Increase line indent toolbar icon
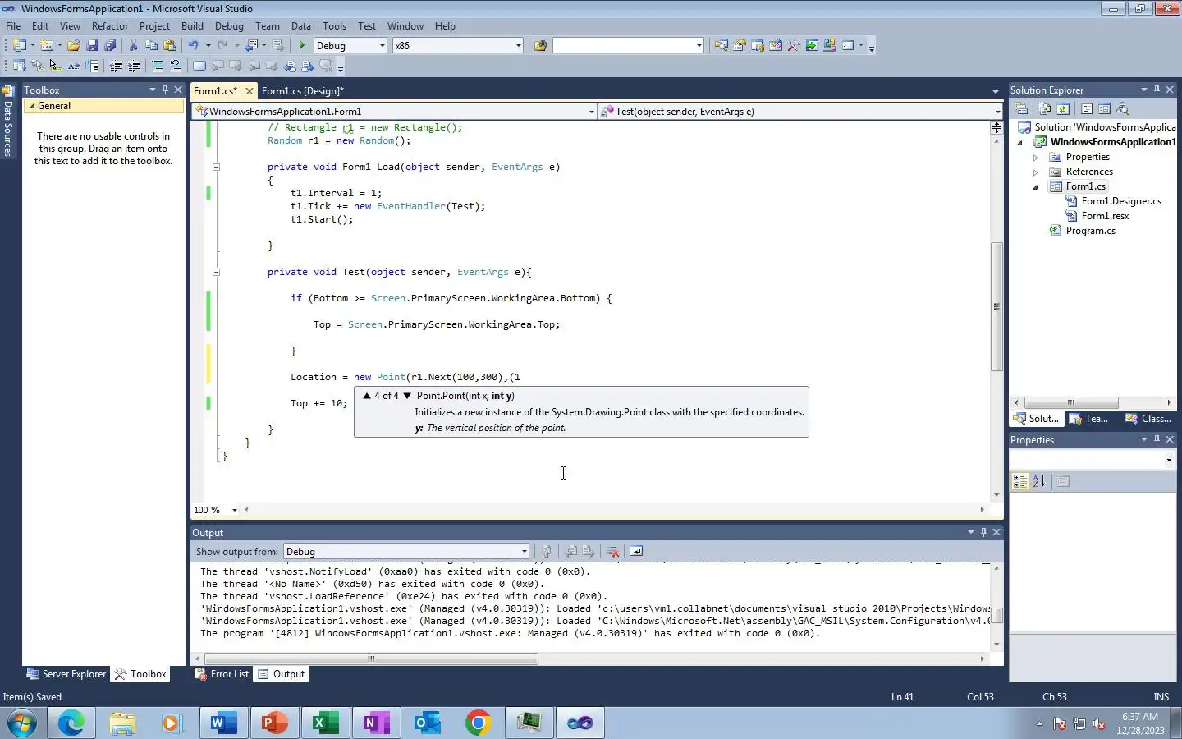The height and width of the screenshot is (739, 1182). pos(135,67)
